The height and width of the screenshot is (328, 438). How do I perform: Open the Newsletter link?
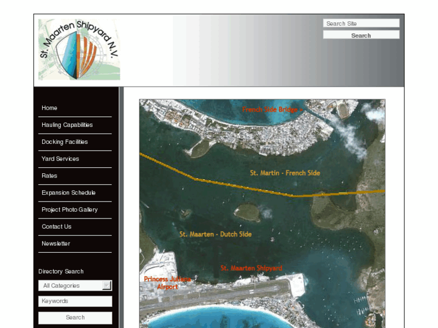55,244
